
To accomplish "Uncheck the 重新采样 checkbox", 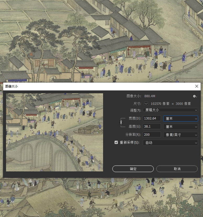I will pos(116,142).
